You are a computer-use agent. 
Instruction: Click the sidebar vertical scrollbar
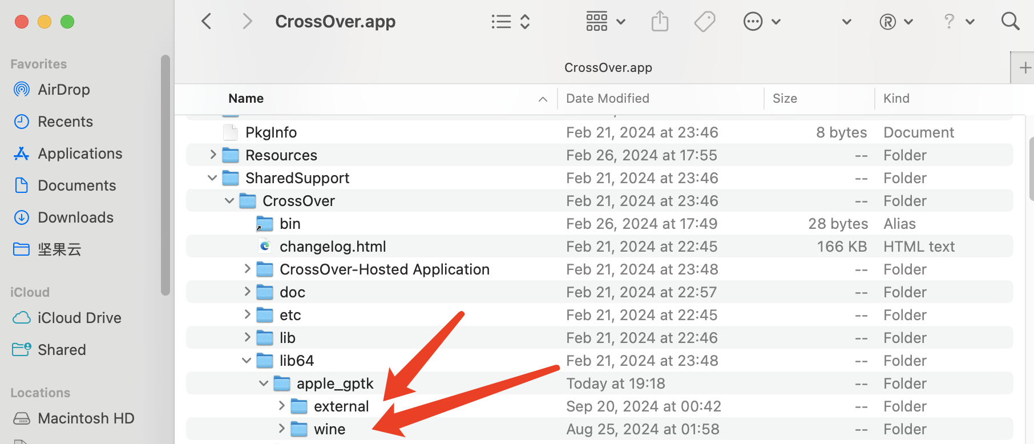click(165, 175)
